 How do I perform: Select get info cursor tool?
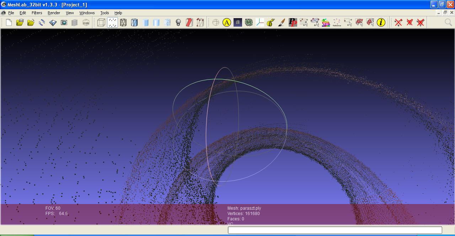304,22
